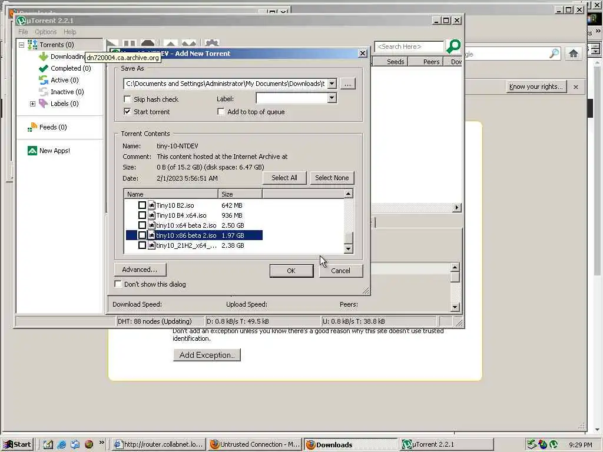
Task: Click the green search magnifier in µTorrent
Action: [453, 46]
